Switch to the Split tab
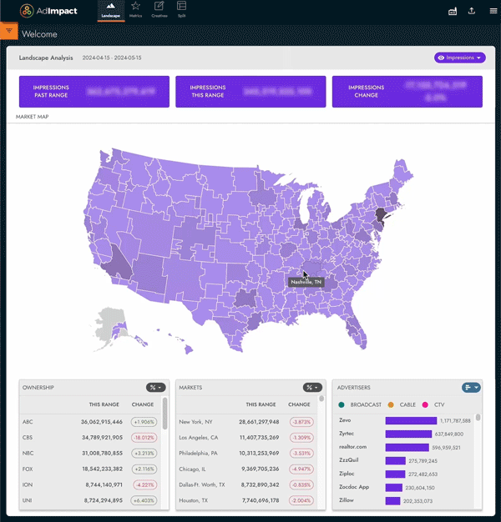The image size is (501, 522). click(182, 10)
